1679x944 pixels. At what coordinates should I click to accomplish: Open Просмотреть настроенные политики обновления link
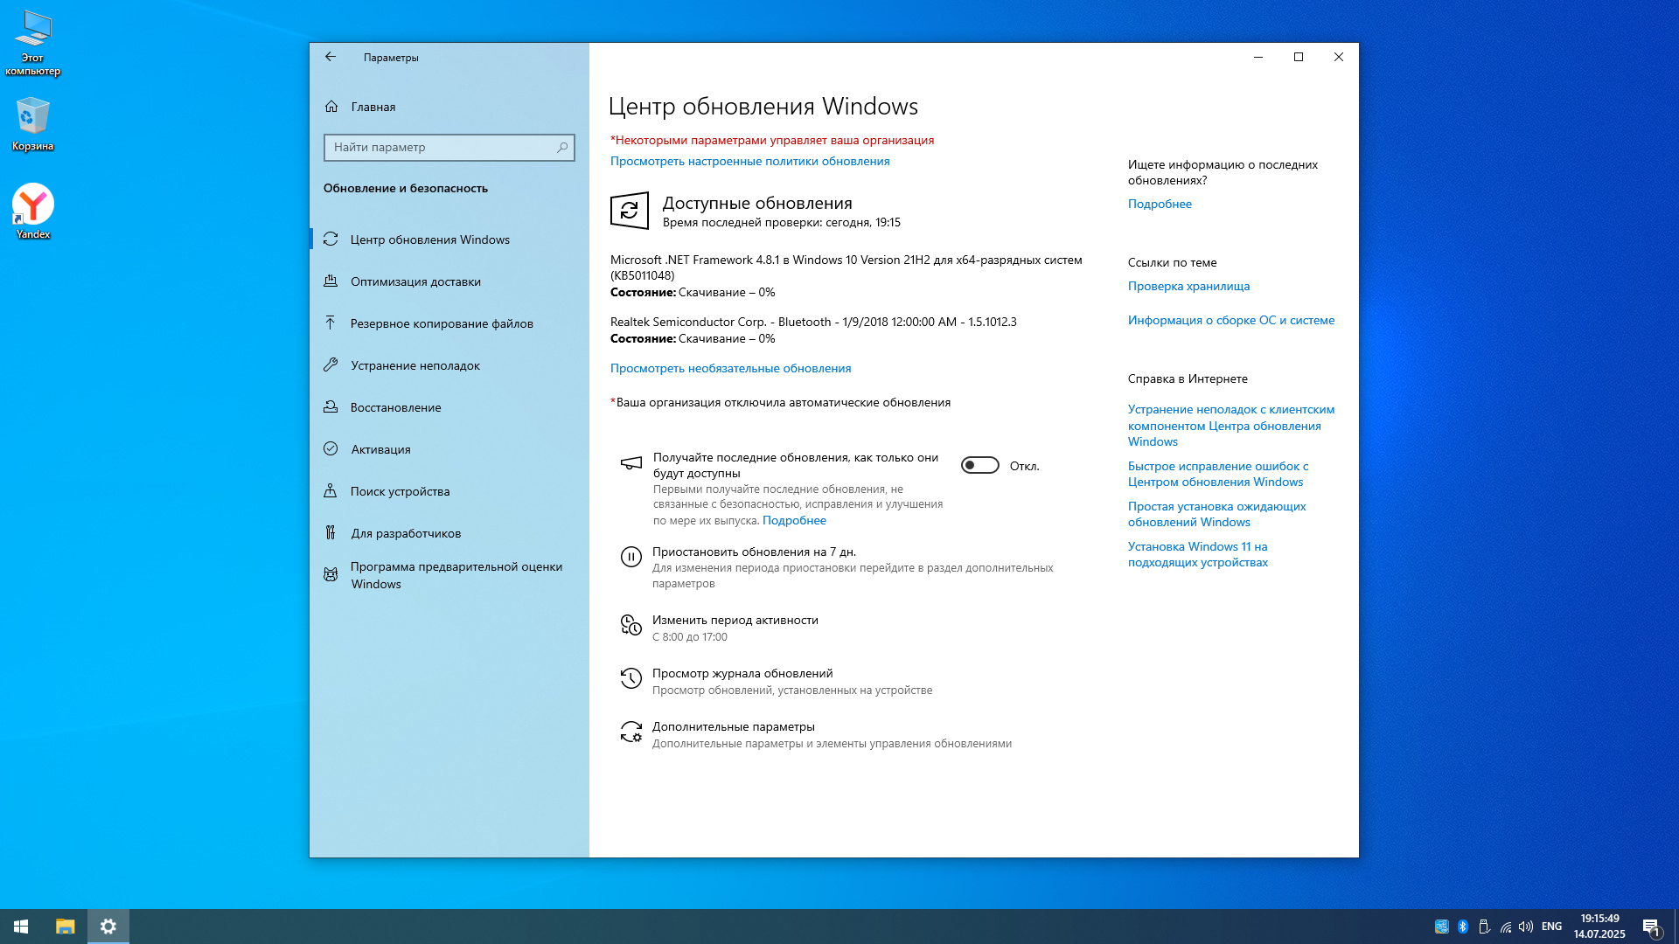(749, 161)
